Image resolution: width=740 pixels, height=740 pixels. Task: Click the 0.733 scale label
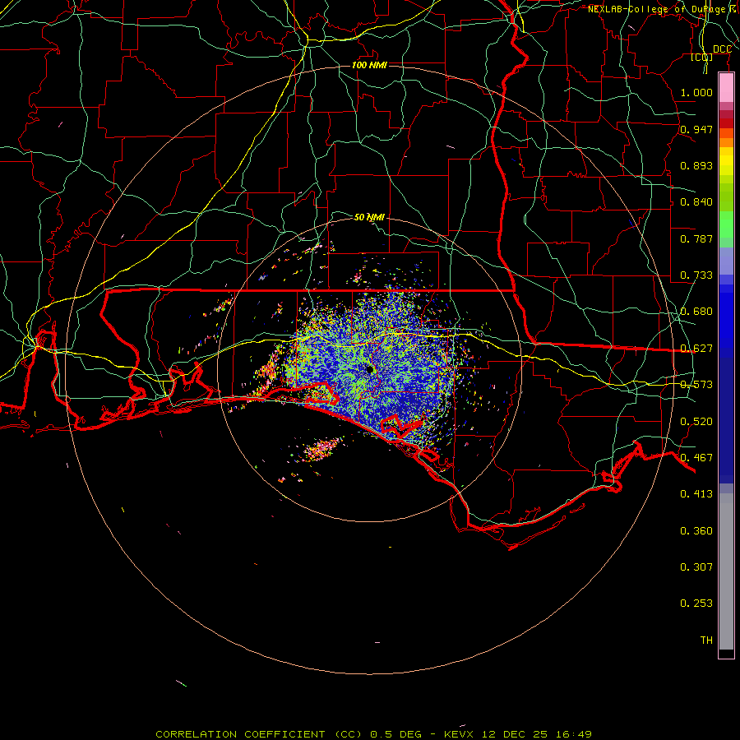(696, 275)
